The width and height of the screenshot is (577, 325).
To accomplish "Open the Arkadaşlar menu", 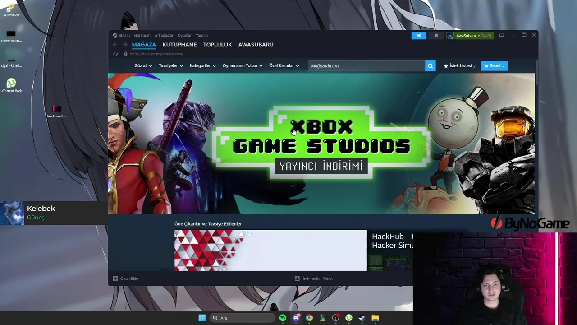I will [164, 35].
